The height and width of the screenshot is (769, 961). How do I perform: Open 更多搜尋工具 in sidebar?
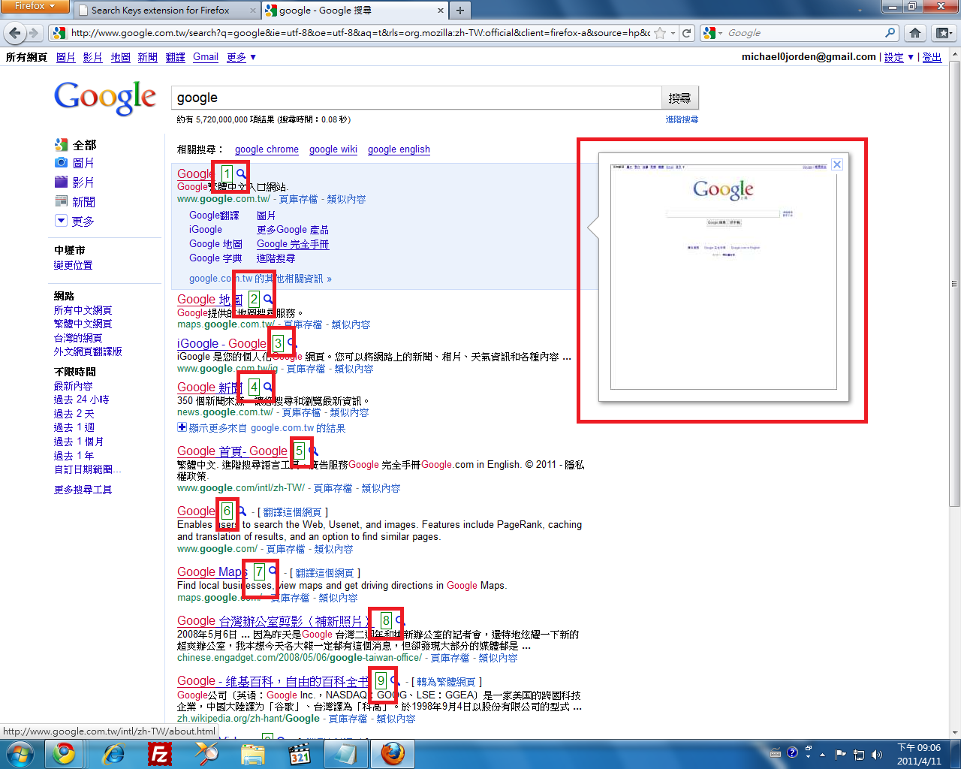click(x=83, y=490)
